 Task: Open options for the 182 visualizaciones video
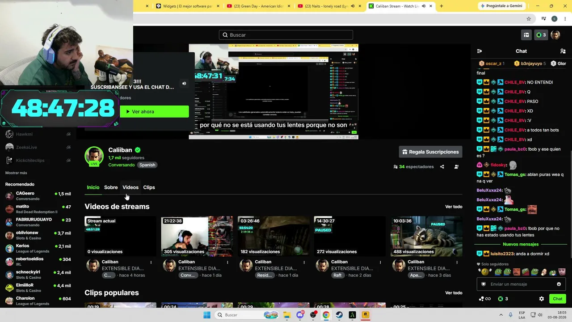point(304,262)
